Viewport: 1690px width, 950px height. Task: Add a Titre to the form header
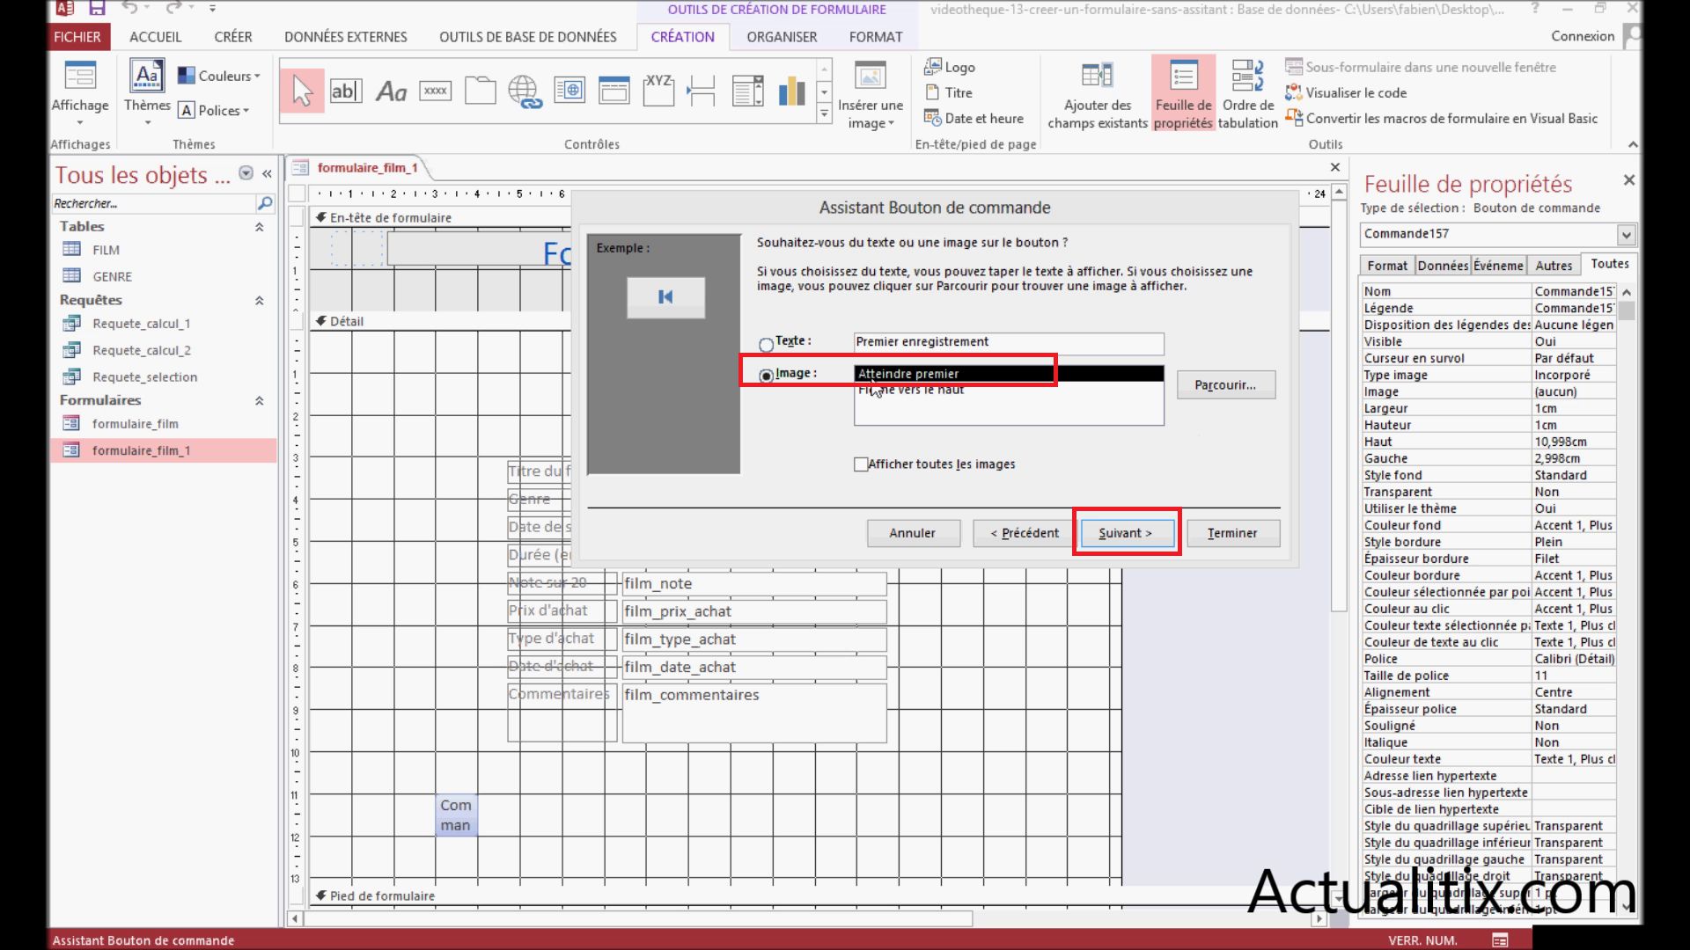coord(949,92)
